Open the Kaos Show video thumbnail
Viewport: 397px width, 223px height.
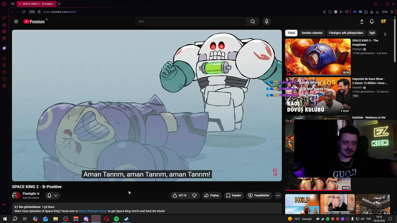(x=318, y=95)
